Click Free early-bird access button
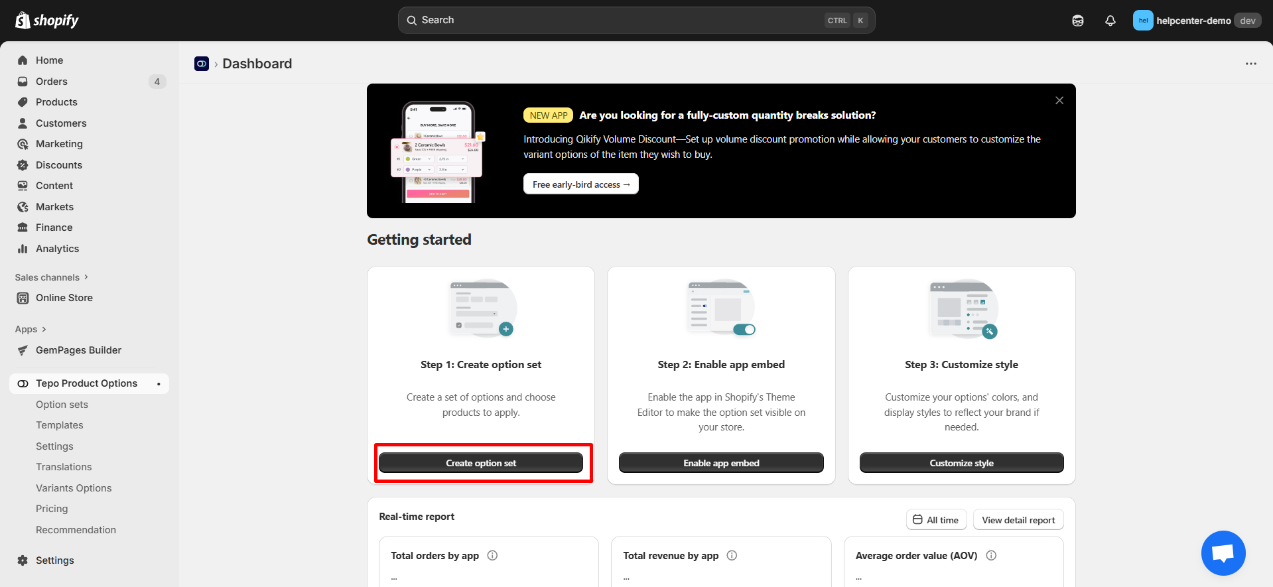Viewport: 1273px width, 587px height. 581,184
